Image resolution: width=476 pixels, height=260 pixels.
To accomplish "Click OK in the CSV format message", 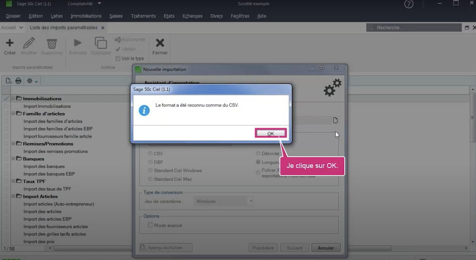I will tap(271, 133).
